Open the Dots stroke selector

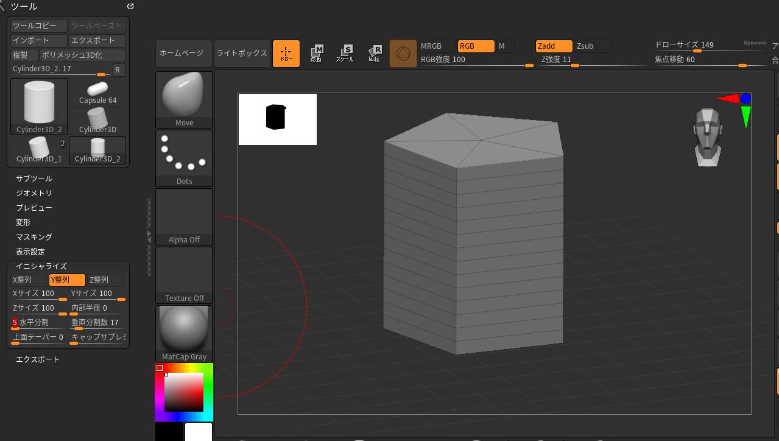(184, 158)
